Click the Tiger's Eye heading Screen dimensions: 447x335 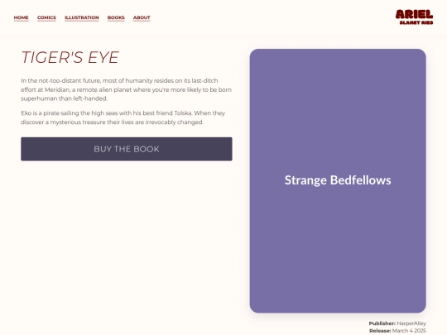tap(70, 57)
